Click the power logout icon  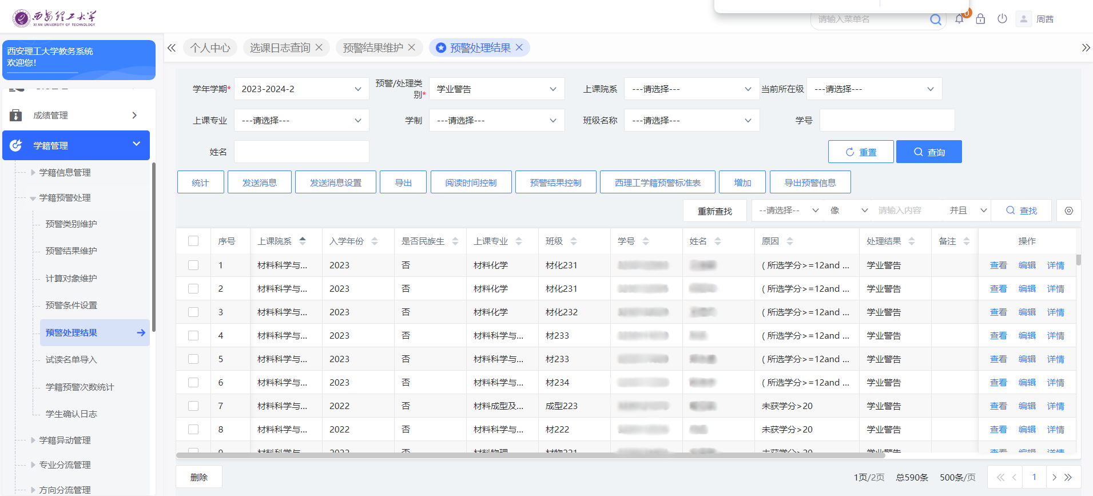[x=1002, y=19]
